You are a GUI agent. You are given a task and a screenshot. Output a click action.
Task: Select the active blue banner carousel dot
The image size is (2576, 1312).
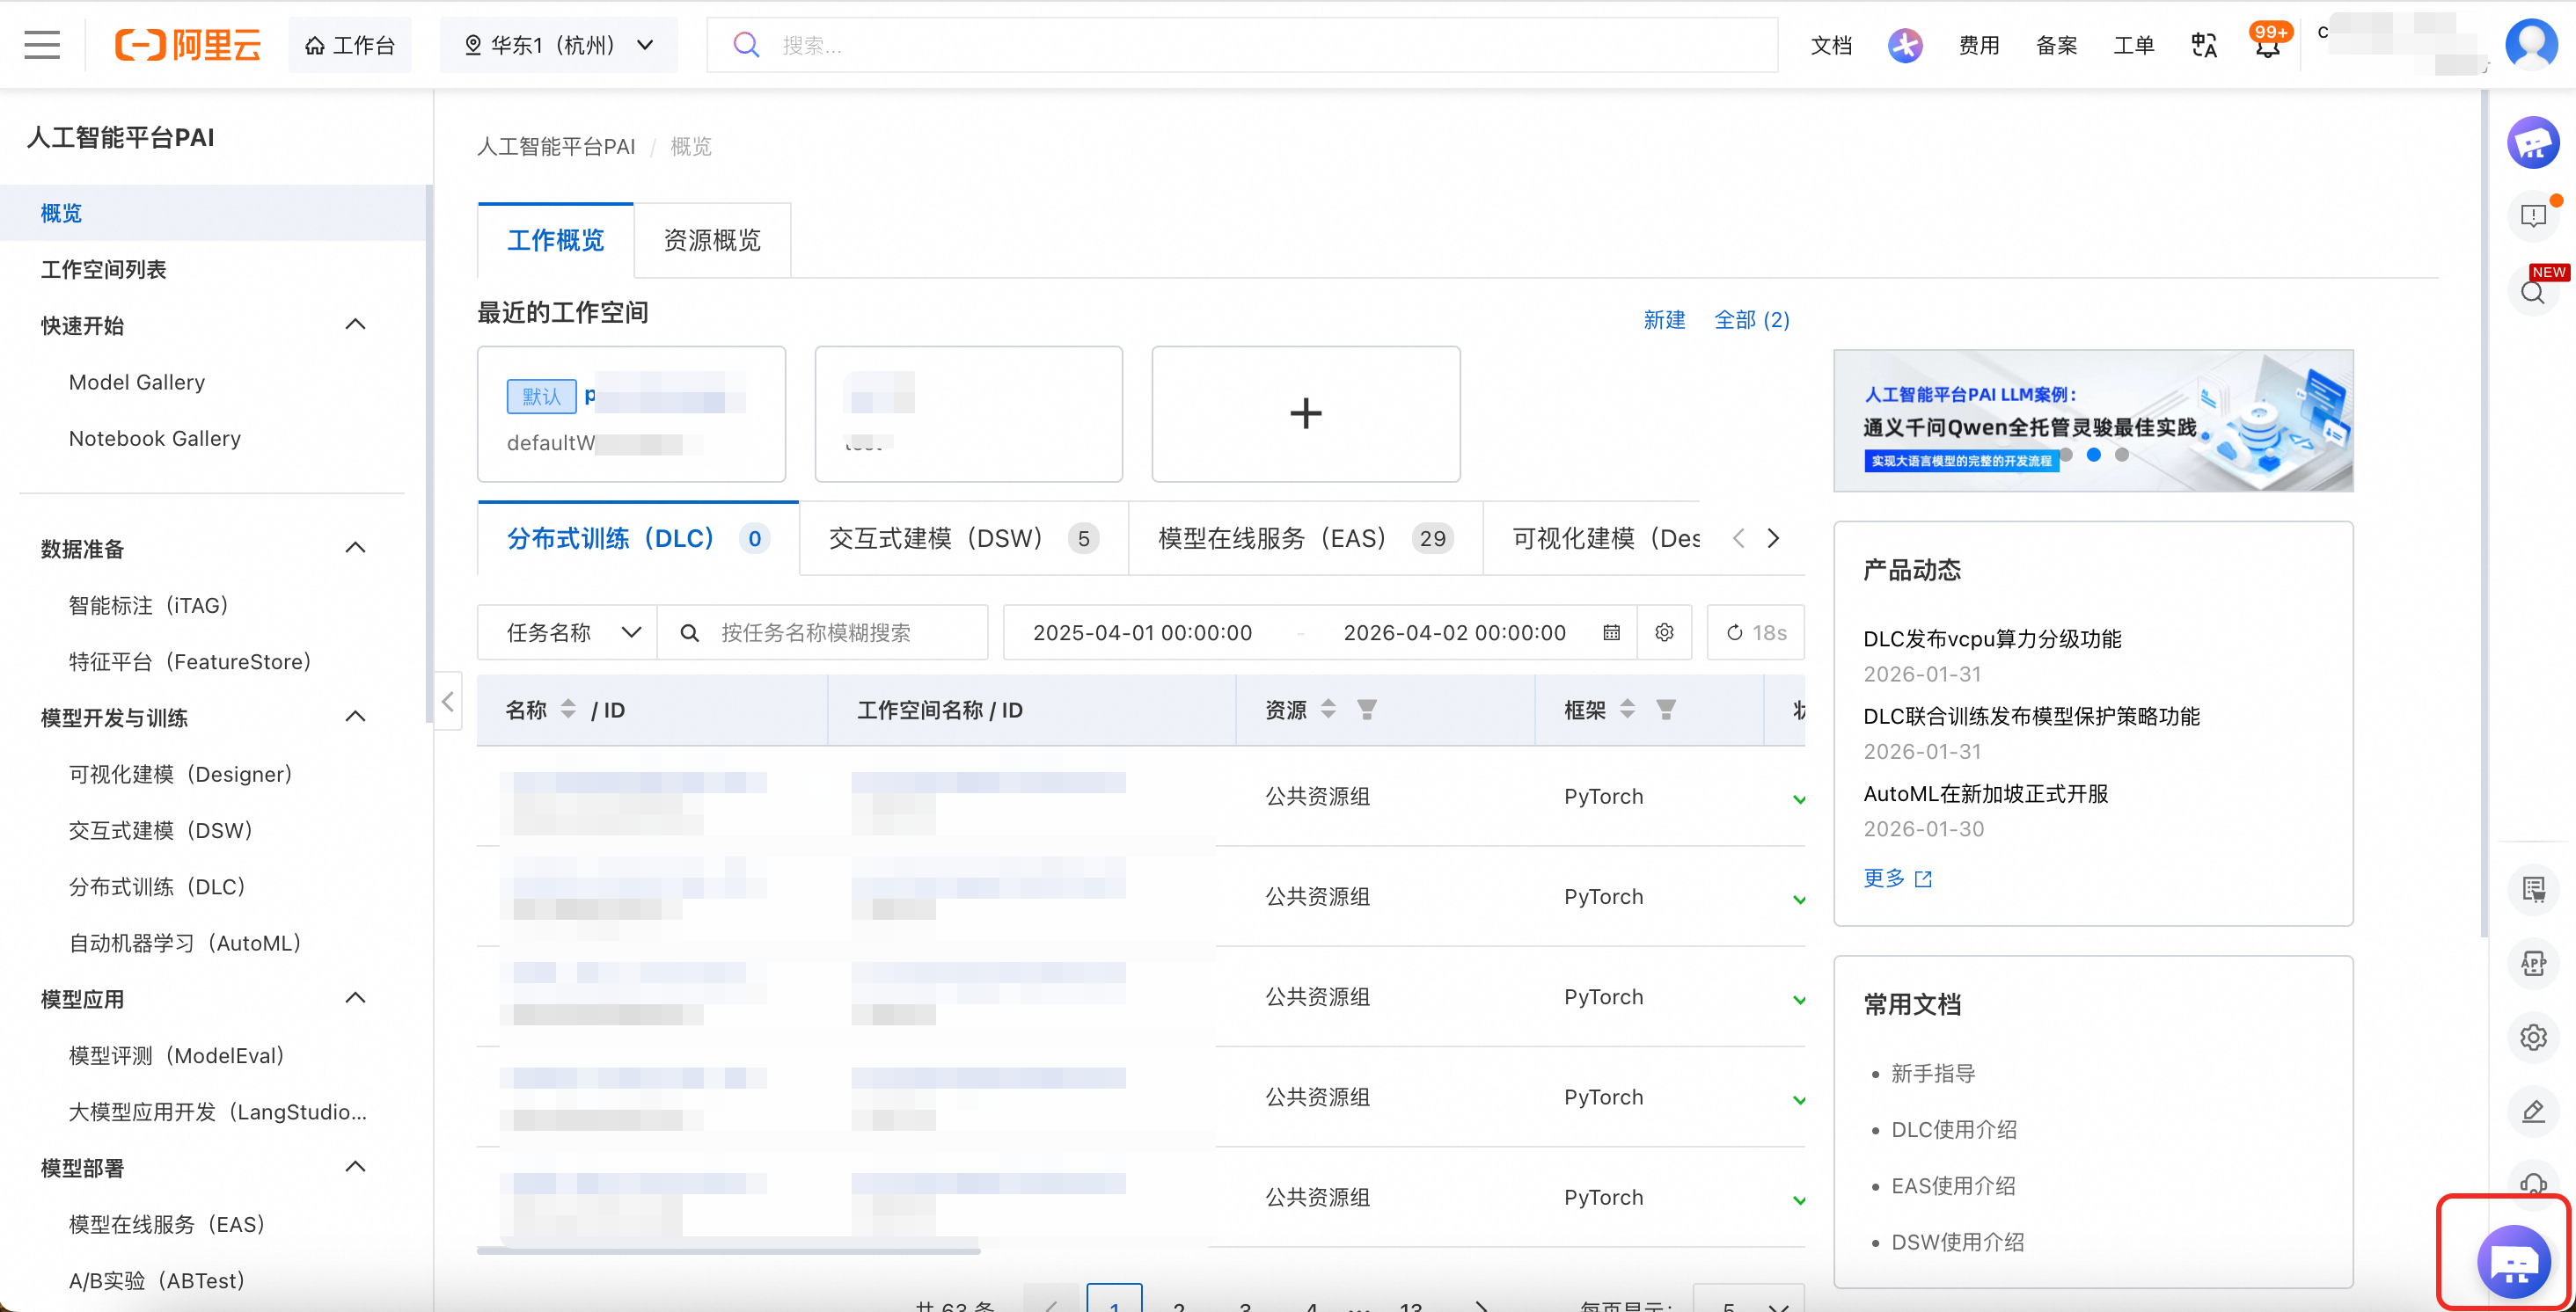[2093, 455]
